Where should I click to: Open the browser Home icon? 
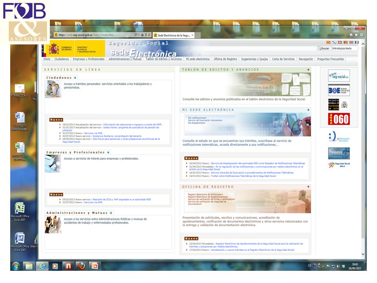coord(351,35)
